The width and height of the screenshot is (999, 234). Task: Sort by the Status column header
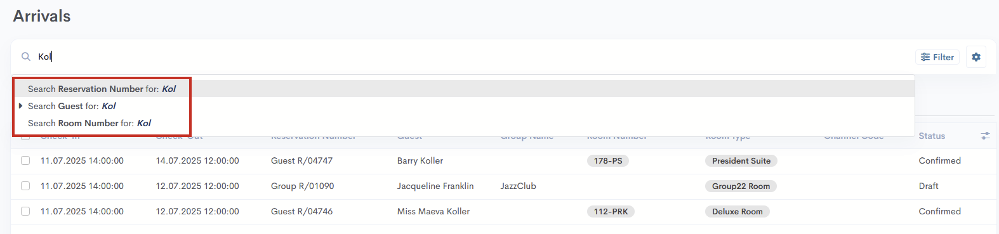932,136
